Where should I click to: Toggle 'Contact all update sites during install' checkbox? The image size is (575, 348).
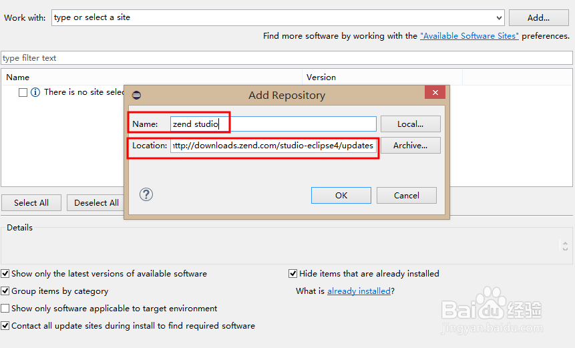pos(5,326)
